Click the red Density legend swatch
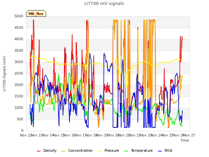 (x=39, y=151)
